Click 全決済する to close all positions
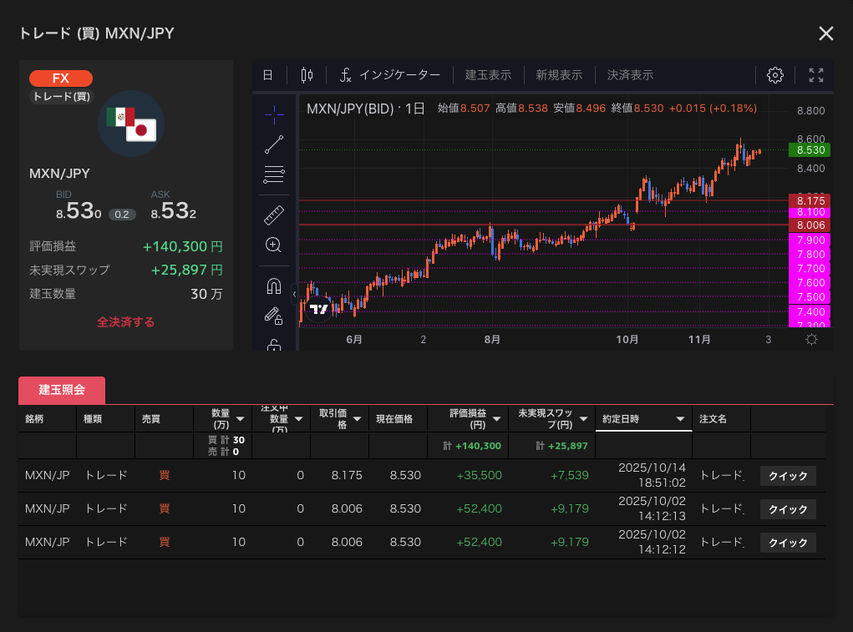This screenshot has width=853, height=632. click(x=125, y=321)
